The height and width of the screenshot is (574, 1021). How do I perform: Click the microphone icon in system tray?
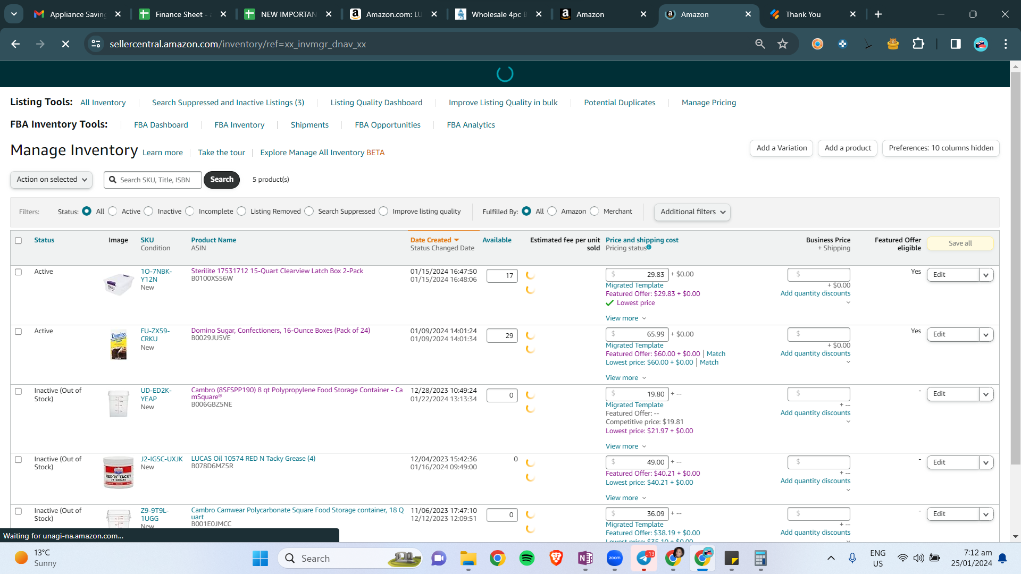852,558
